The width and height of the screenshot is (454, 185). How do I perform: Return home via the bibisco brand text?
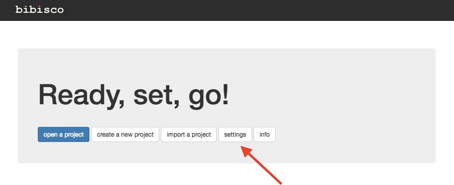point(39,9)
